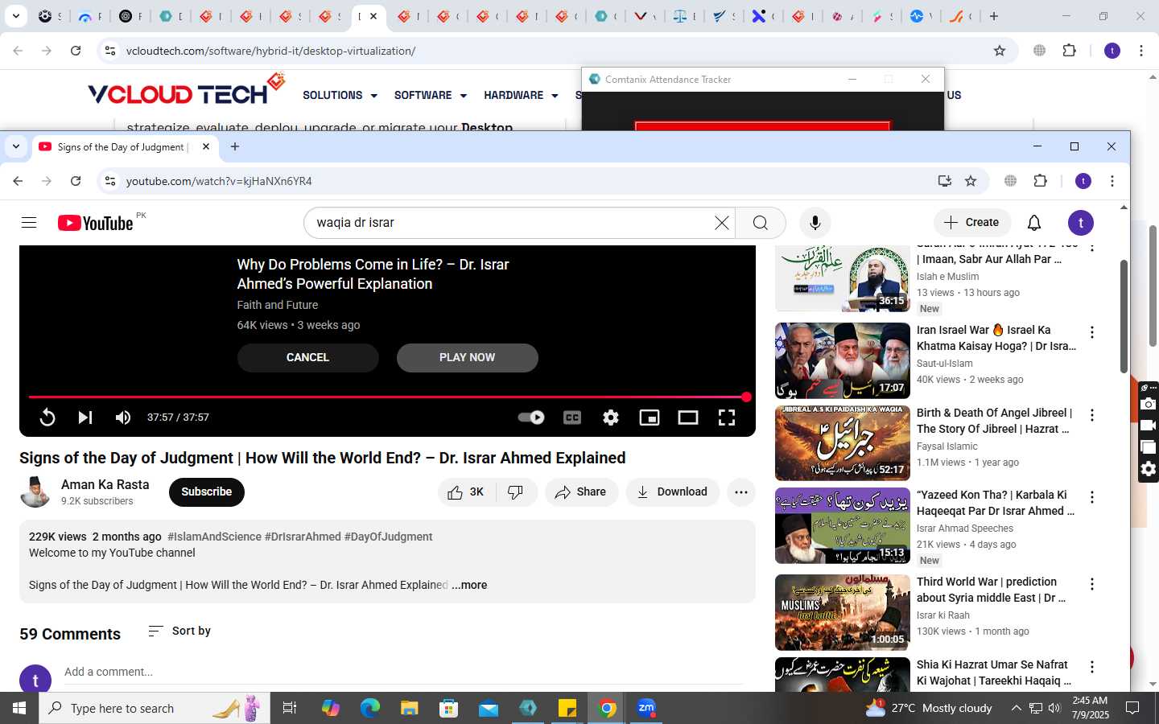
Task: Select the Signs of the Day of Judgment tab
Action: [124, 147]
